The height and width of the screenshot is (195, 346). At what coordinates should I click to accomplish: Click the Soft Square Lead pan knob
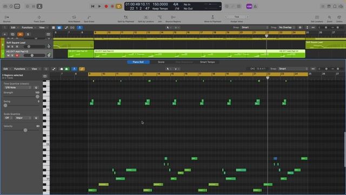click(49, 47)
